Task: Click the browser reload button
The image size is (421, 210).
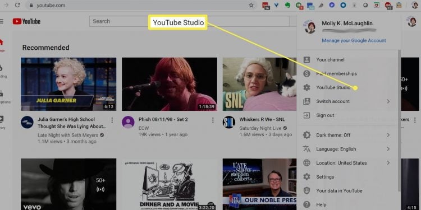Action: [17, 5]
